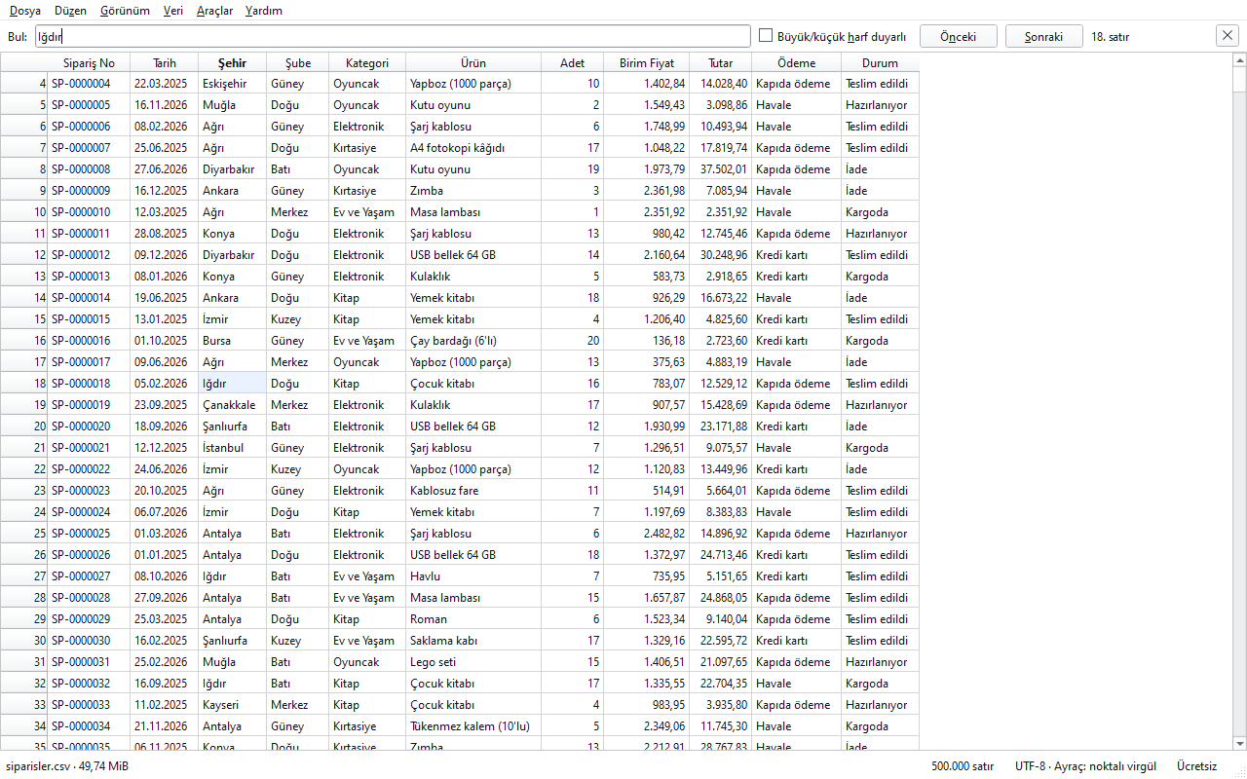
Task: Click the Birim Fiyat column header
Action: pyautogui.click(x=647, y=62)
